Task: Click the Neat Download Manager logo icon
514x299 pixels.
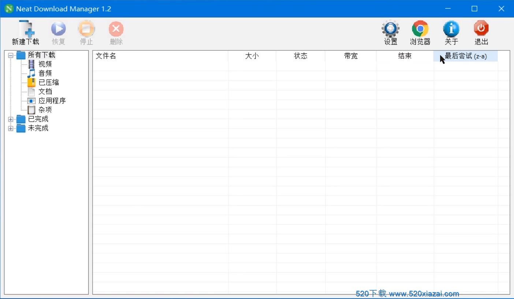Action: [9, 9]
